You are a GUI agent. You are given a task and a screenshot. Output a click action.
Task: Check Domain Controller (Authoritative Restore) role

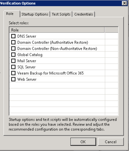13,42
